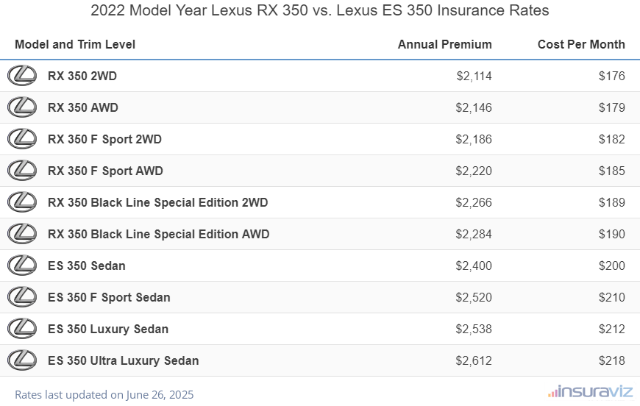Click the $2,520 annual premium value
This screenshot has height=406, width=640.
pos(474,297)
